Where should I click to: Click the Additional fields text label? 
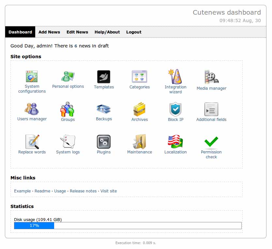[x=211, y=120]
